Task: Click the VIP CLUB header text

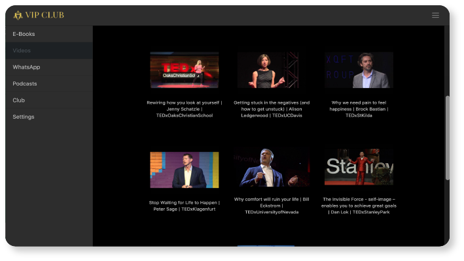Action: click(45, 15)
